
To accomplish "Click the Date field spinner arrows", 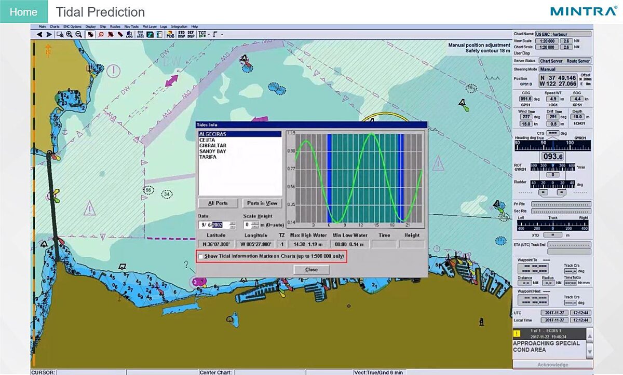I will (x=233, y=225).
